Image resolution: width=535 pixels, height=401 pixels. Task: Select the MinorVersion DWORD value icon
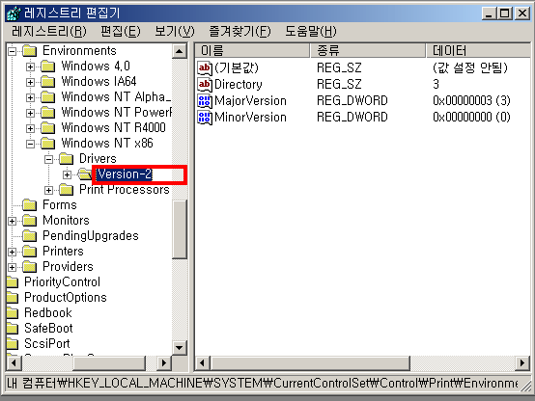pos(205,118)
